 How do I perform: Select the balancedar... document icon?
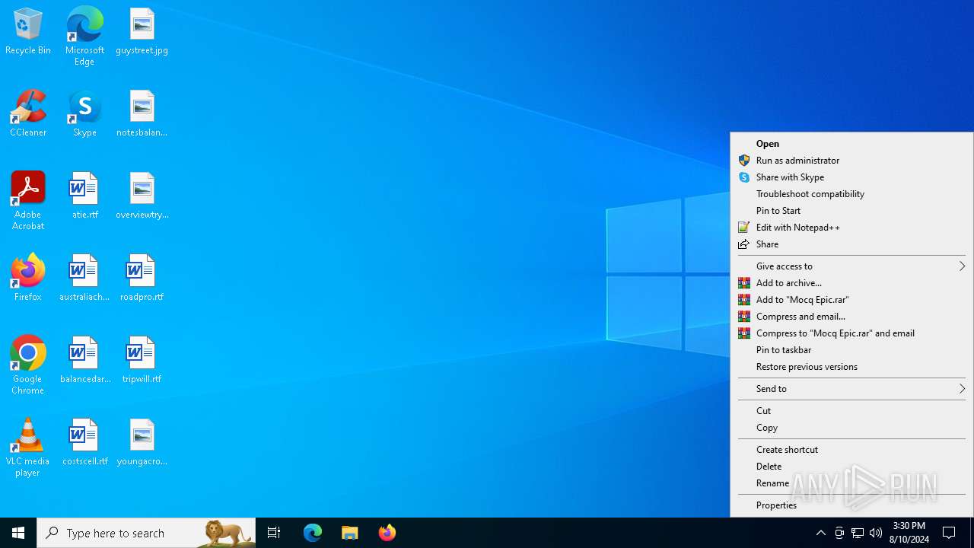(84, 360)
